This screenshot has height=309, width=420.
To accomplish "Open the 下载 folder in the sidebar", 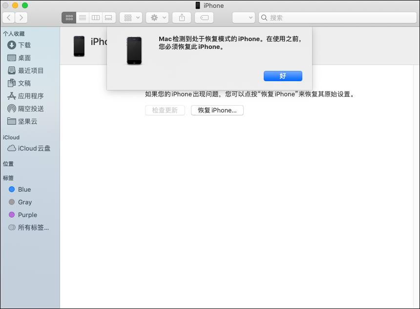I will tap(25, 45).
